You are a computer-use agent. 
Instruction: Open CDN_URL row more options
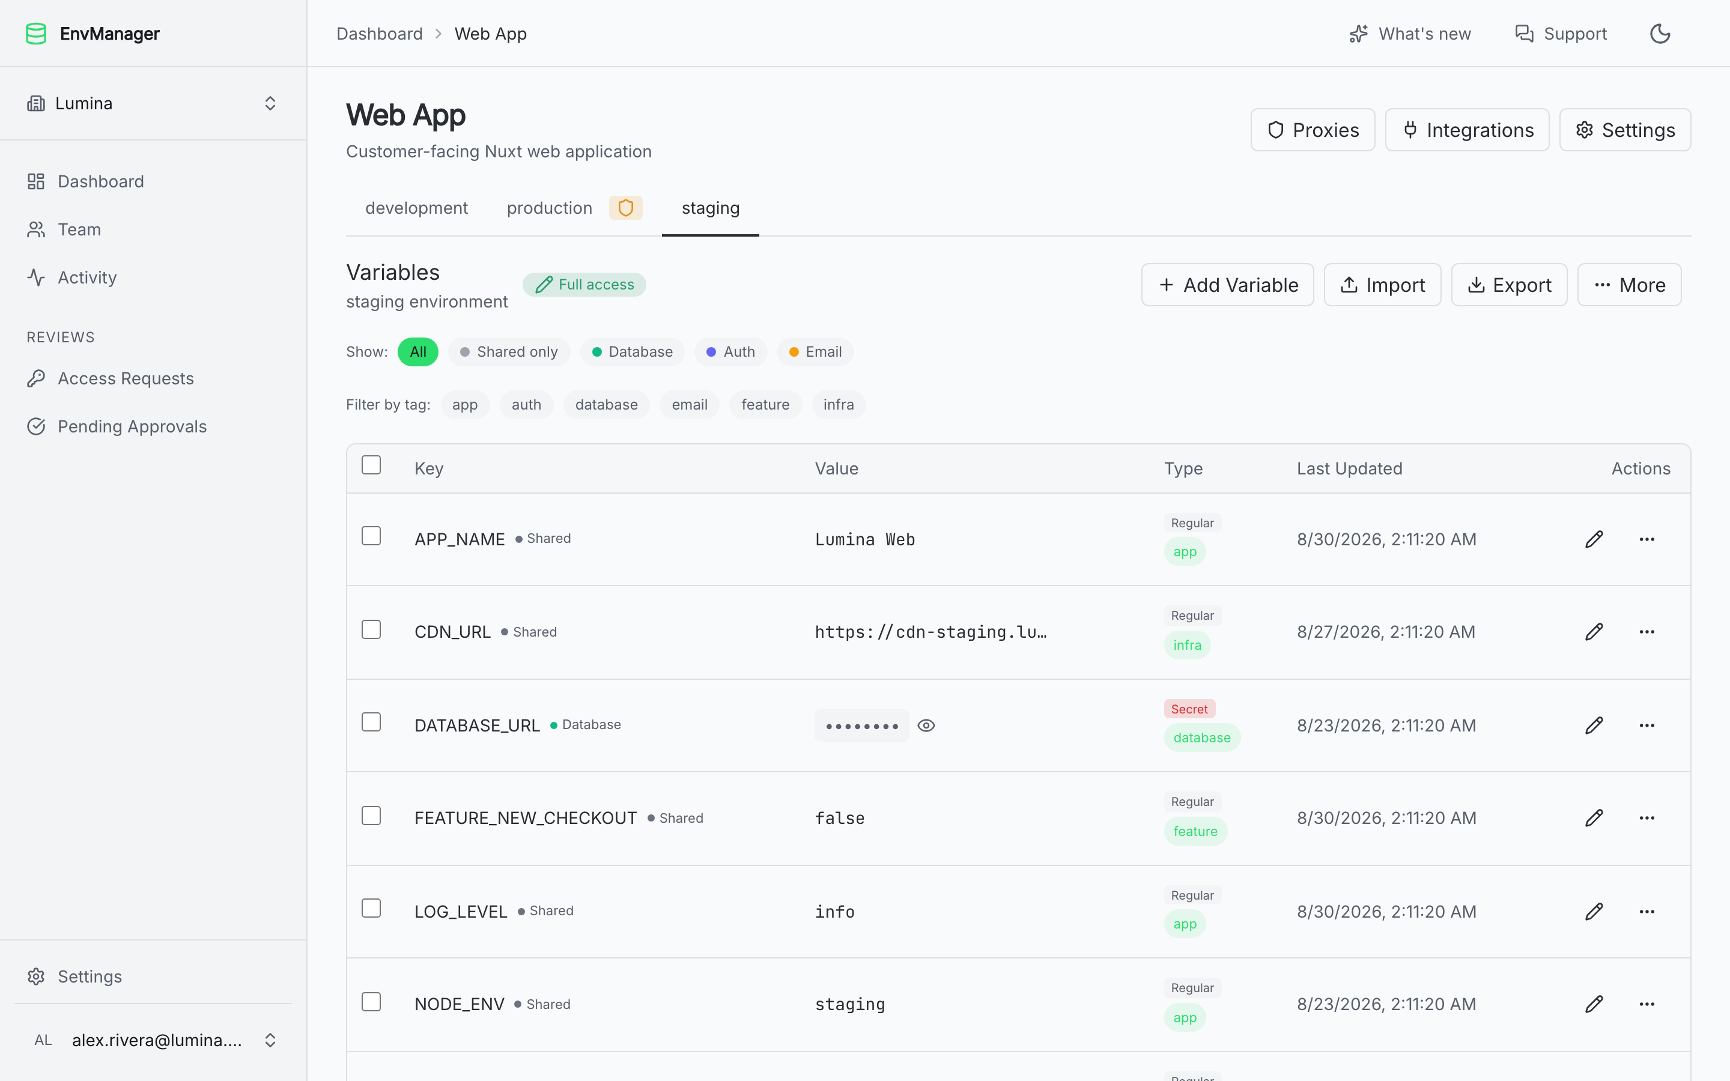(1647, 632)
